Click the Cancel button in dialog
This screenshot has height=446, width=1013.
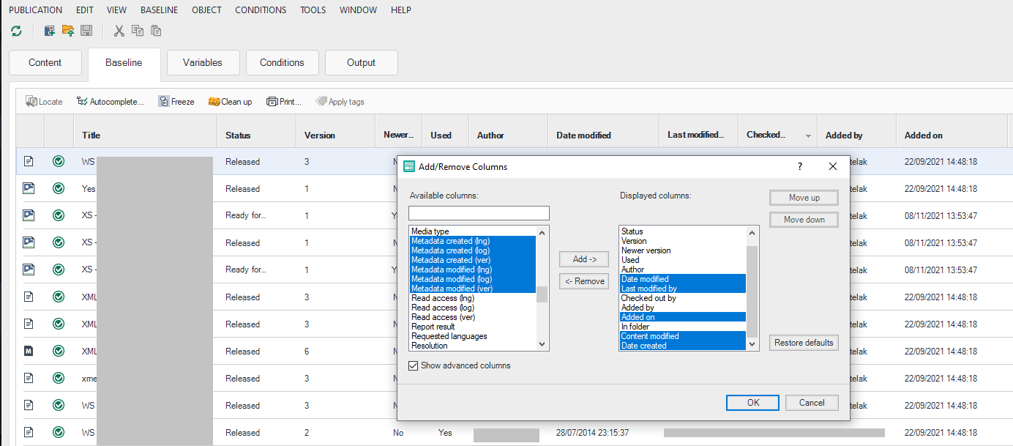coord(812,403)
